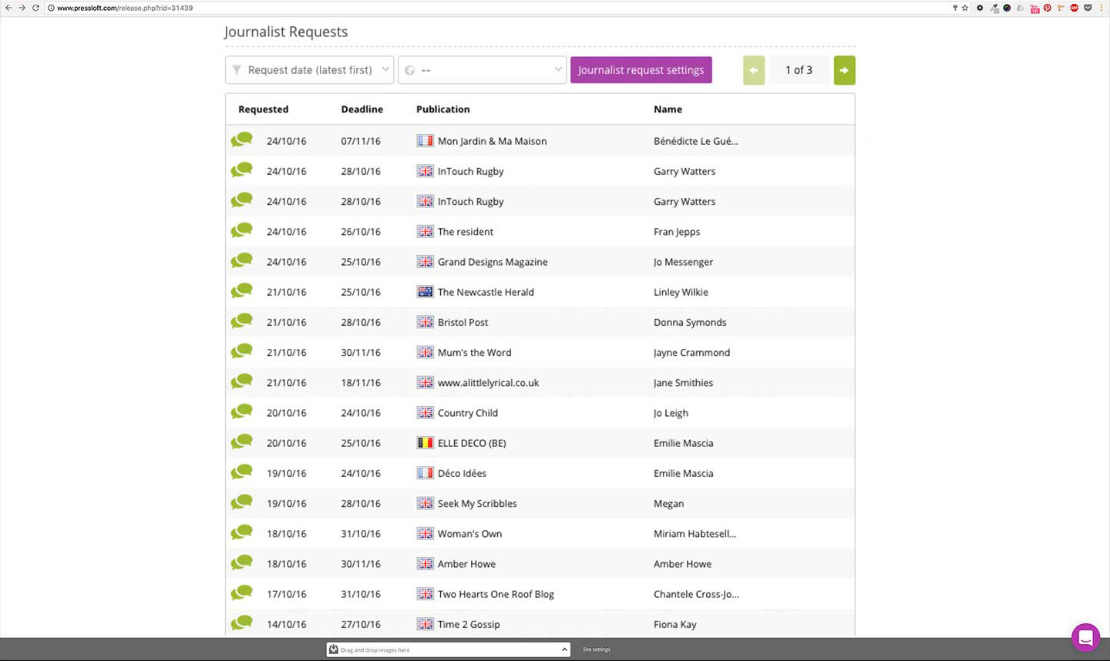
Task: Click requested date 17/10/16
Action: (x=287, y=594)
